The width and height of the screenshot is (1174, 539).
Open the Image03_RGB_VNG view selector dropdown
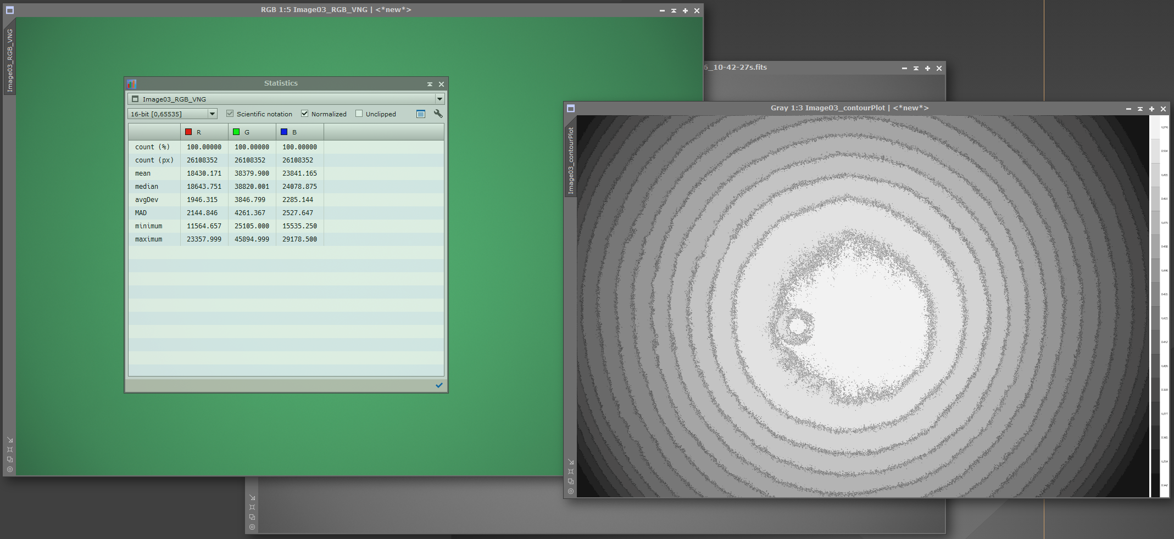click(286, 99)
